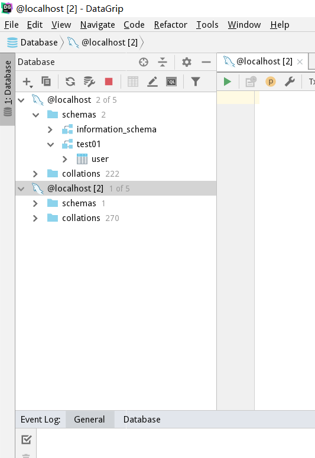Switch to the Database event log tab
The width and height of the screenshot is (315, 458).
click(x=142, y=420)
